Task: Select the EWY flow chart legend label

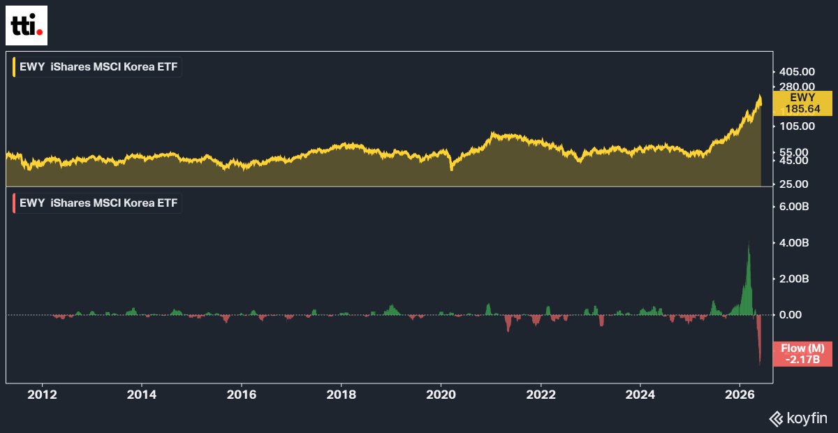Action: (x=97, y=204)
